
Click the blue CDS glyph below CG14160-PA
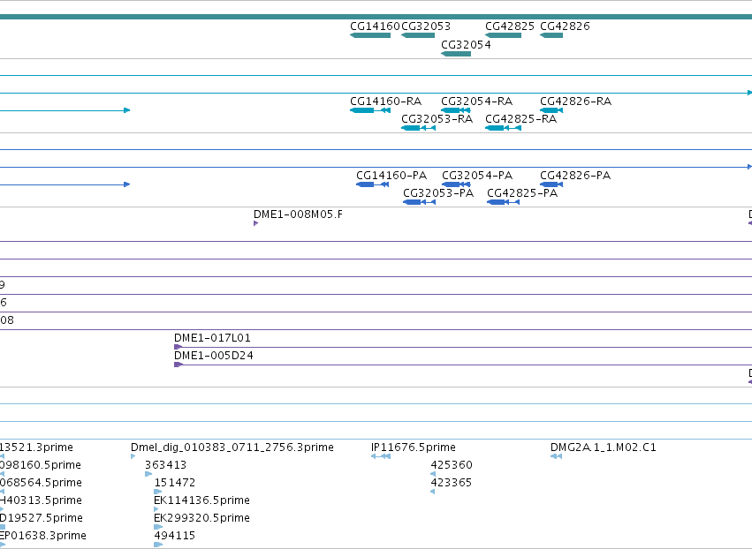tap(372, 185)
